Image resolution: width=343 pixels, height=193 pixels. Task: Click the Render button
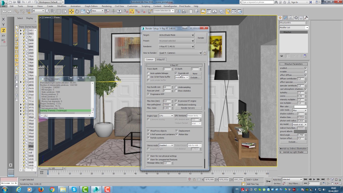(201, 38)
